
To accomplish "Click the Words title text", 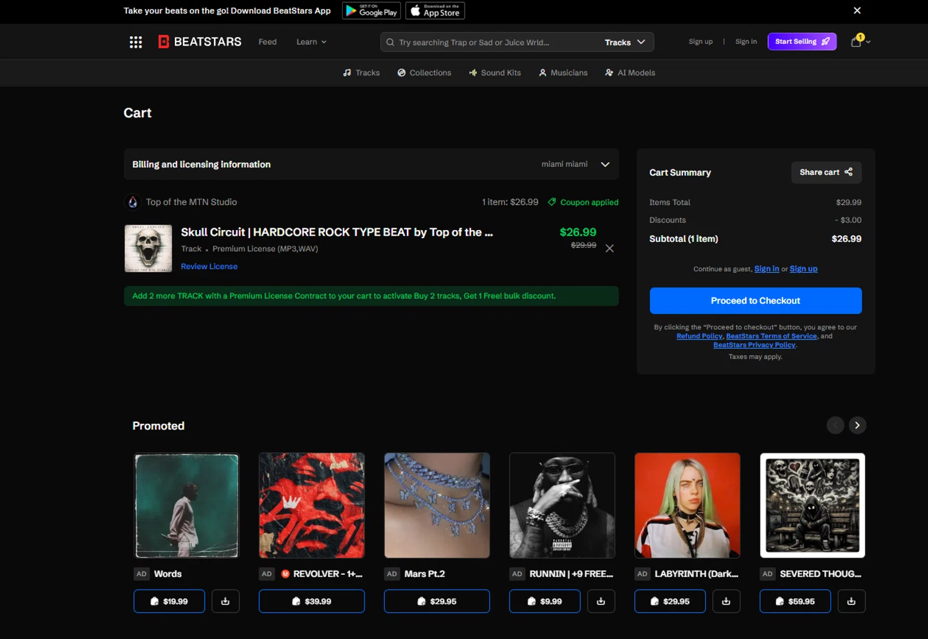I will (x=168, y=574).
